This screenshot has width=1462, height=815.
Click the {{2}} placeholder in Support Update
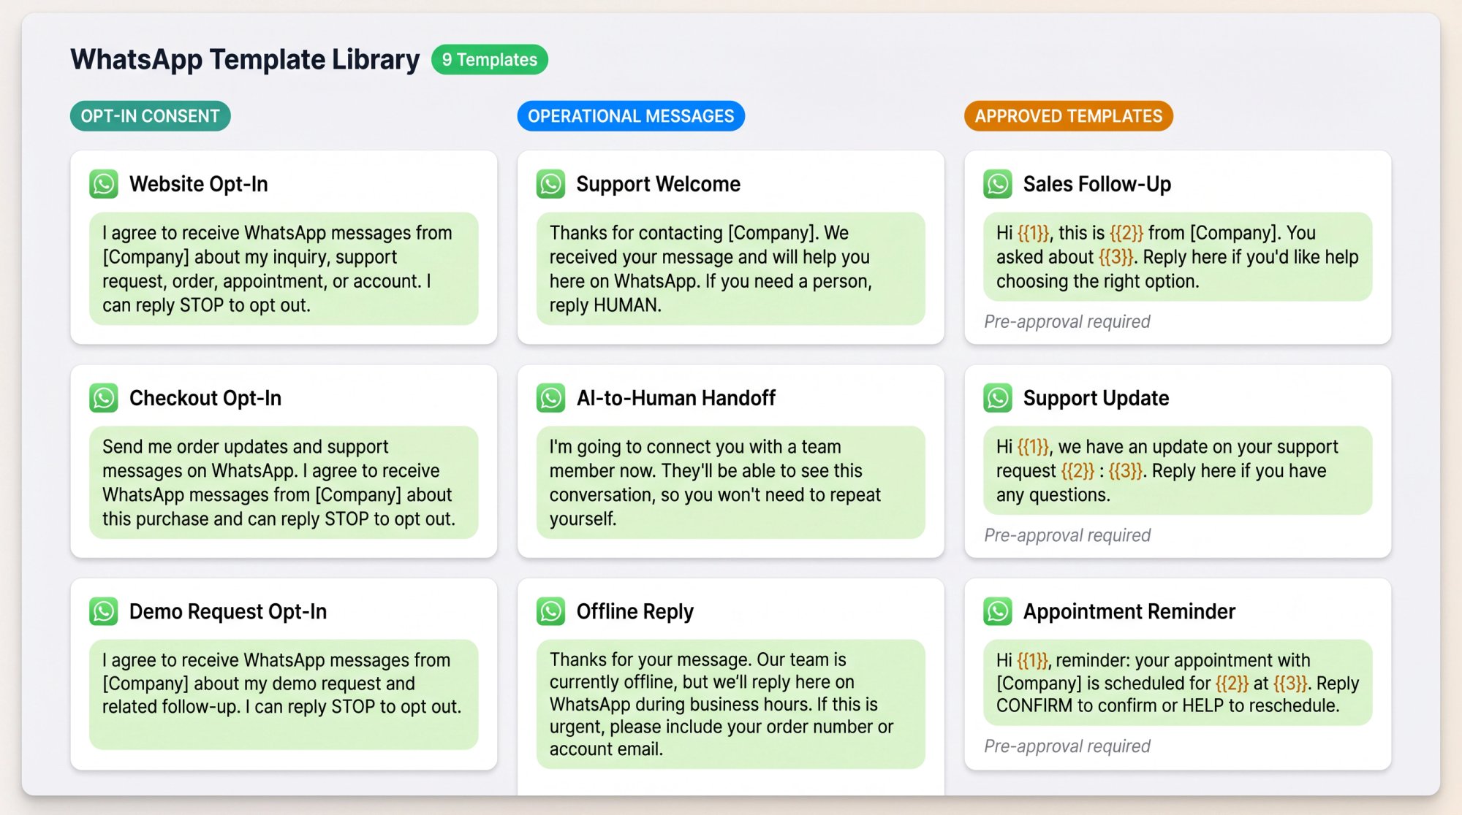1077,471
